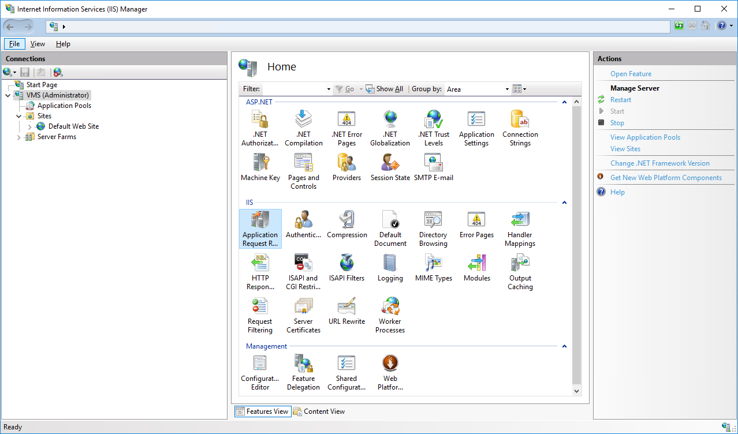Open the Machine Key feature
The height and width of the screenshot is (434, 738).
pos(260,167)
